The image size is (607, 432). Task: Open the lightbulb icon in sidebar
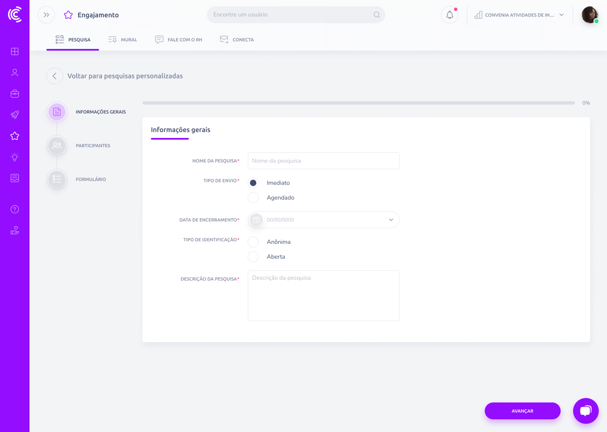point(15,157)
